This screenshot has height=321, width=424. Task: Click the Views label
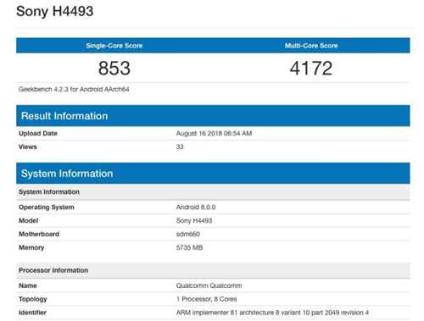coord(28,147)
